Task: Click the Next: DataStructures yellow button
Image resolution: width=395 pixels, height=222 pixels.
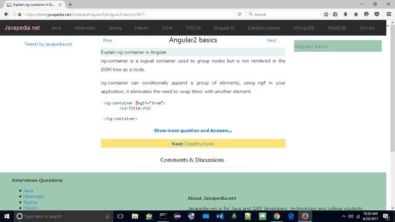Action: [x=193, y=144]
